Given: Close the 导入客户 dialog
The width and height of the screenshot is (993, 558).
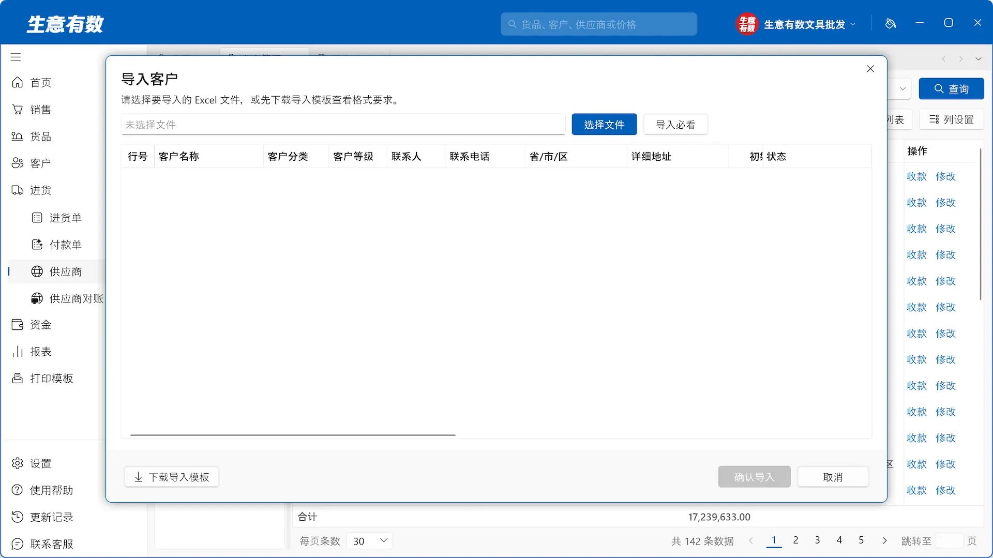Looking at the screenshot, I should (870, 69).
